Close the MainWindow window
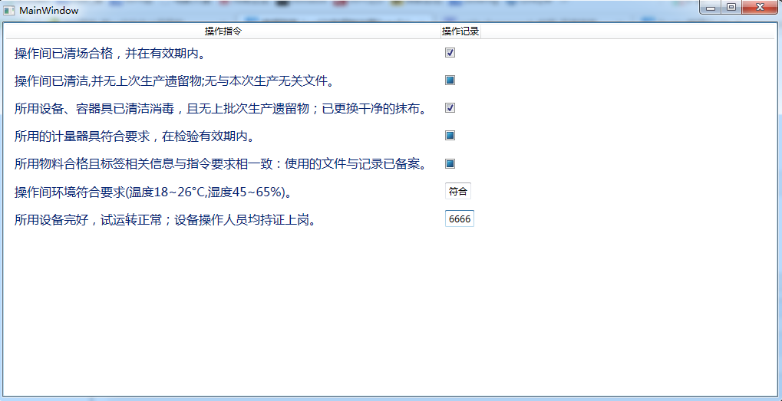 point(760,8)
